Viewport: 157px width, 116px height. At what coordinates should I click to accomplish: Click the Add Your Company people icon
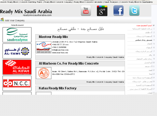coord(2,20)
